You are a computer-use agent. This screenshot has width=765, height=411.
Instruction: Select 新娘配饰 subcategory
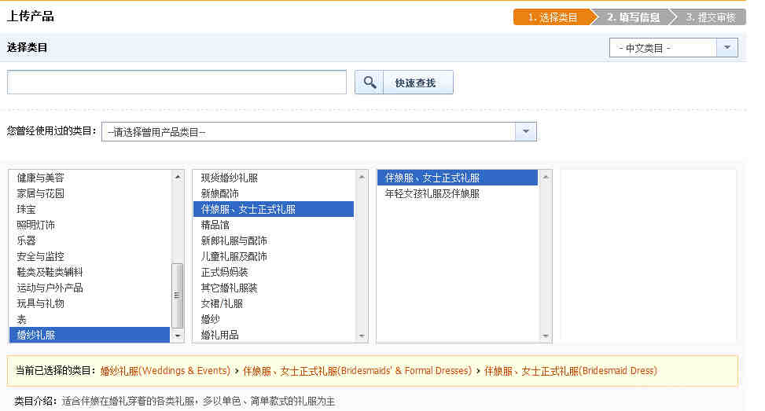tap(274, 193)
